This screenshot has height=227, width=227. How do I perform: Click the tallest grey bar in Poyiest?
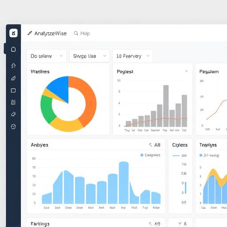click(166, 106)
